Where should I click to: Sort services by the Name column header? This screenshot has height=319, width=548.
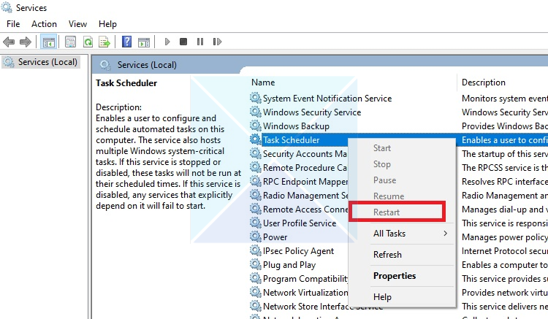(263, 82)
